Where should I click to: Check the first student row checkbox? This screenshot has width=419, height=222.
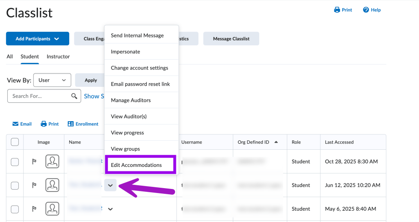tap(15, 162)
